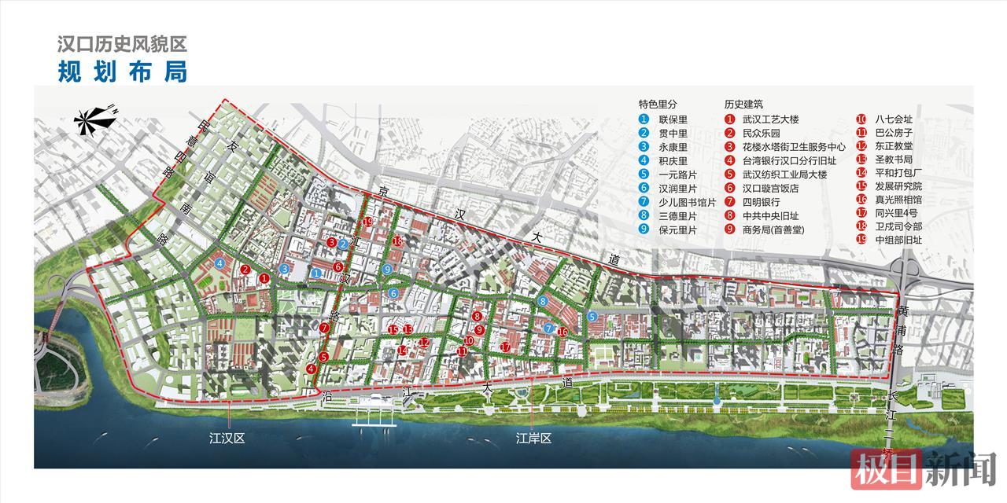Viewport: 1007px width, 503px height.
Task: Select 武汉工艺大楼 in the legend list
Action: pos(770,119)
